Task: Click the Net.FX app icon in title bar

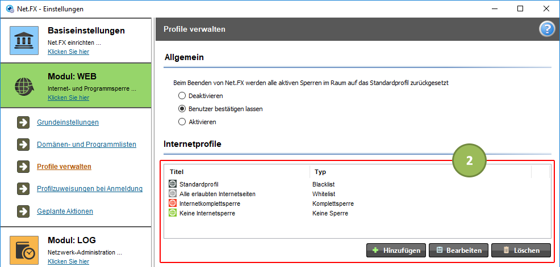Action: pos(10,9)
